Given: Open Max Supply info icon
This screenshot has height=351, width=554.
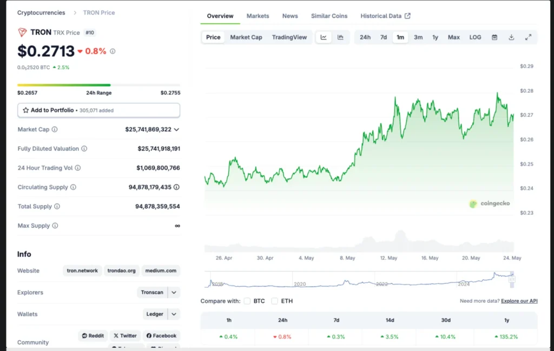Looking at the screenshot, I should [x=55, y=226].
